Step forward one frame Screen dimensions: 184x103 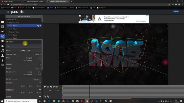[x=54, y=87]
